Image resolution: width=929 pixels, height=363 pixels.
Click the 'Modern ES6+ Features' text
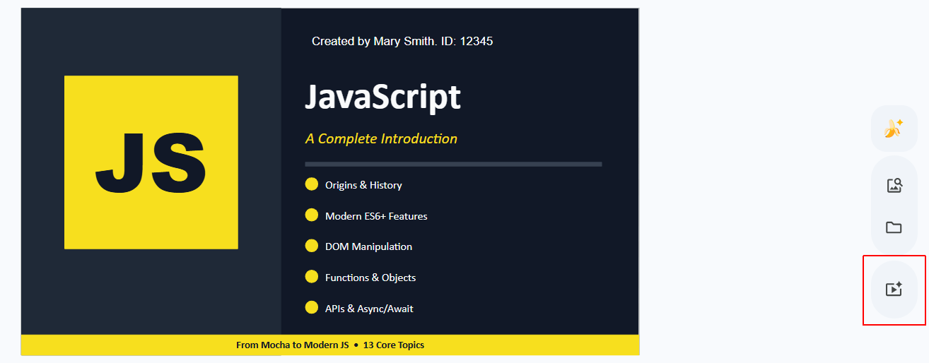click(x=376, y=216)
